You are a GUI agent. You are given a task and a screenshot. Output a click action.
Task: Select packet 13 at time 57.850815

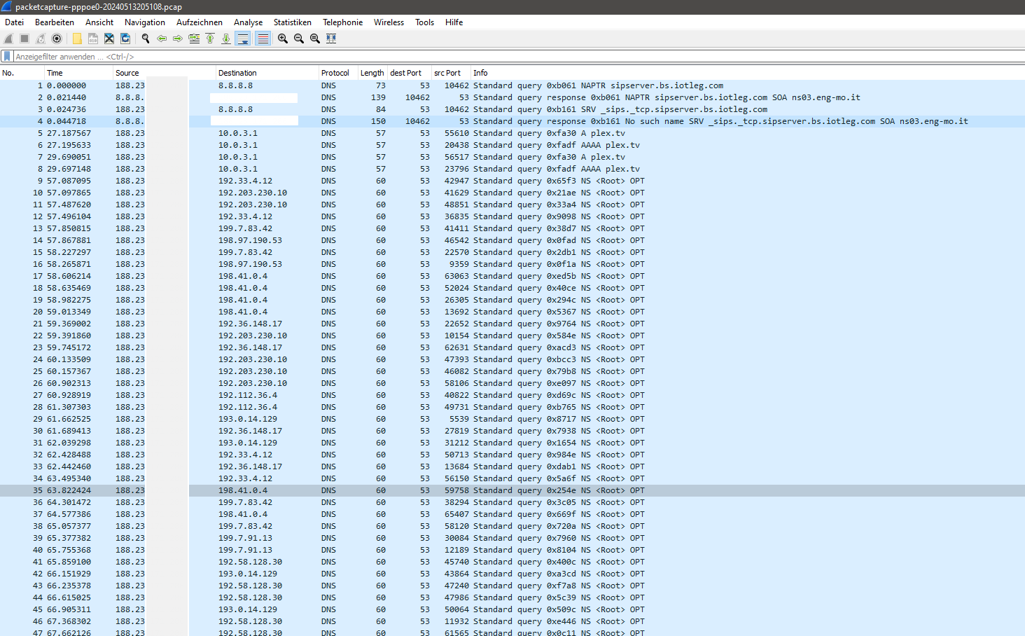(x=512, y=228)
